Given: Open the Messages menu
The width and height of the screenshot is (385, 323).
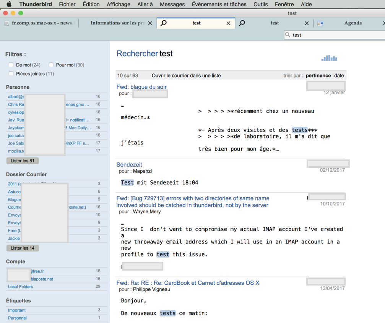Looking at the screenshot, I should 172,4.
